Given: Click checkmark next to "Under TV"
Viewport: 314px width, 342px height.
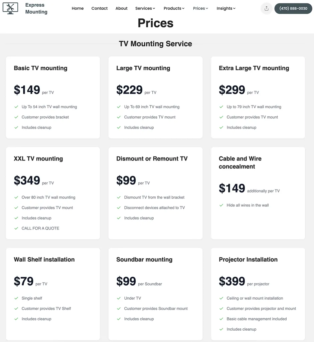Looking at the screenshot, I should click(119, 298).
